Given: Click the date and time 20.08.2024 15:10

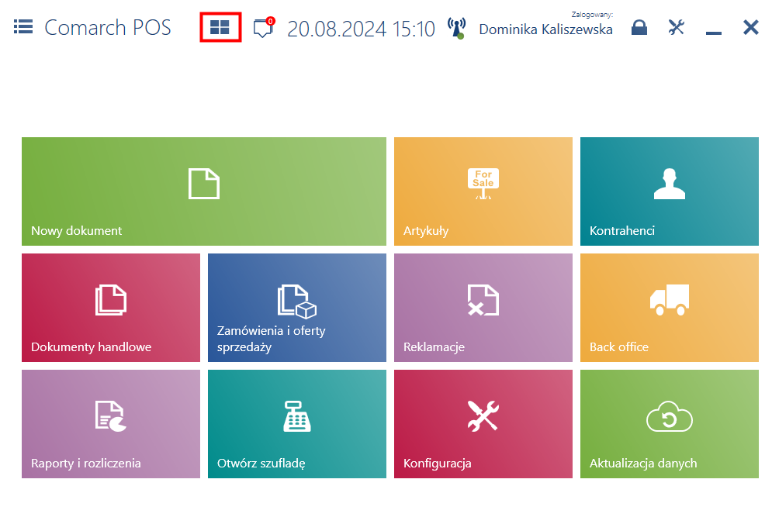Looking at the screenshot, I should click(x=361, y=29).
